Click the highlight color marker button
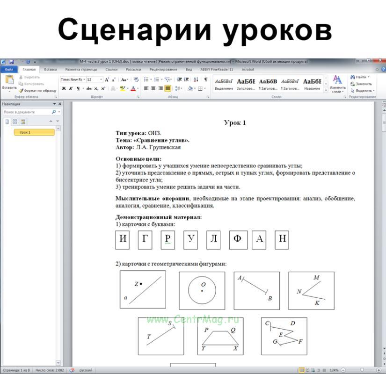The height and width of the screenshot is (374, 386). pos(123,88)
